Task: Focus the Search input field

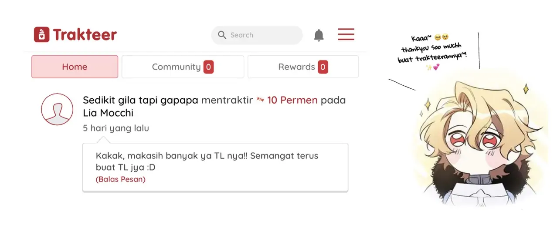Action: pyautogui.click(x=257, y=35)
